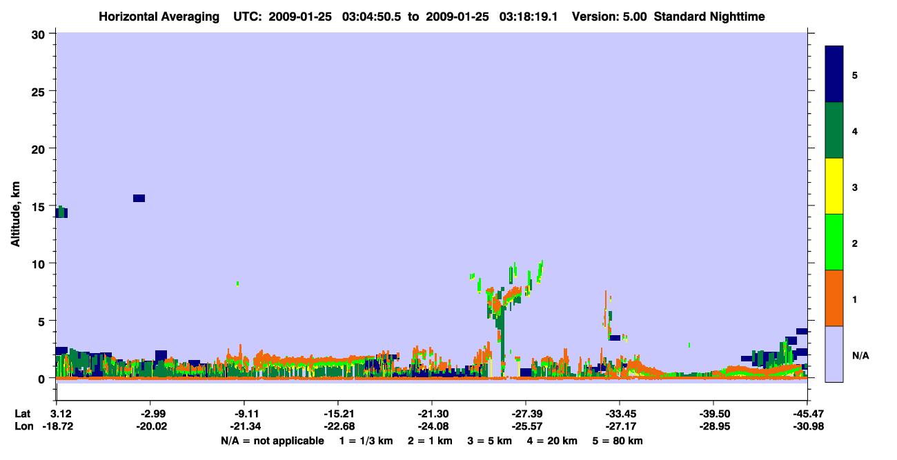Click the start time '03:04:50.5' in title

coord(372,17)
